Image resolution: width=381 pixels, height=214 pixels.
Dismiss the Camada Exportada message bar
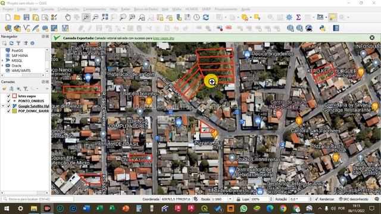click(x=371, y=37)
